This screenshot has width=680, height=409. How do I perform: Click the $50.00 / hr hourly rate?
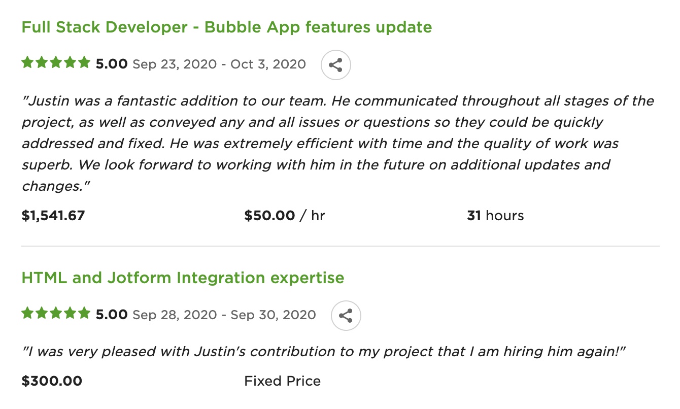[x=284, y=216]
